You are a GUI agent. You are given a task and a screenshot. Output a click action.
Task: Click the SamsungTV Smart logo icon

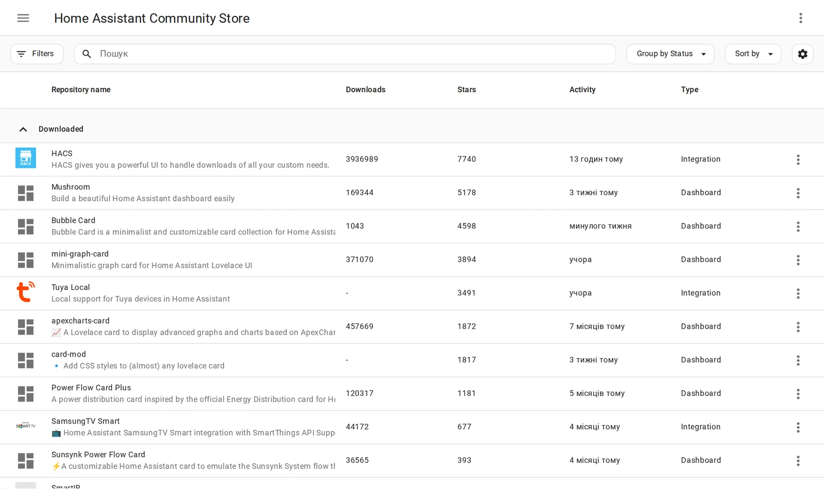(x=26, y=426)
